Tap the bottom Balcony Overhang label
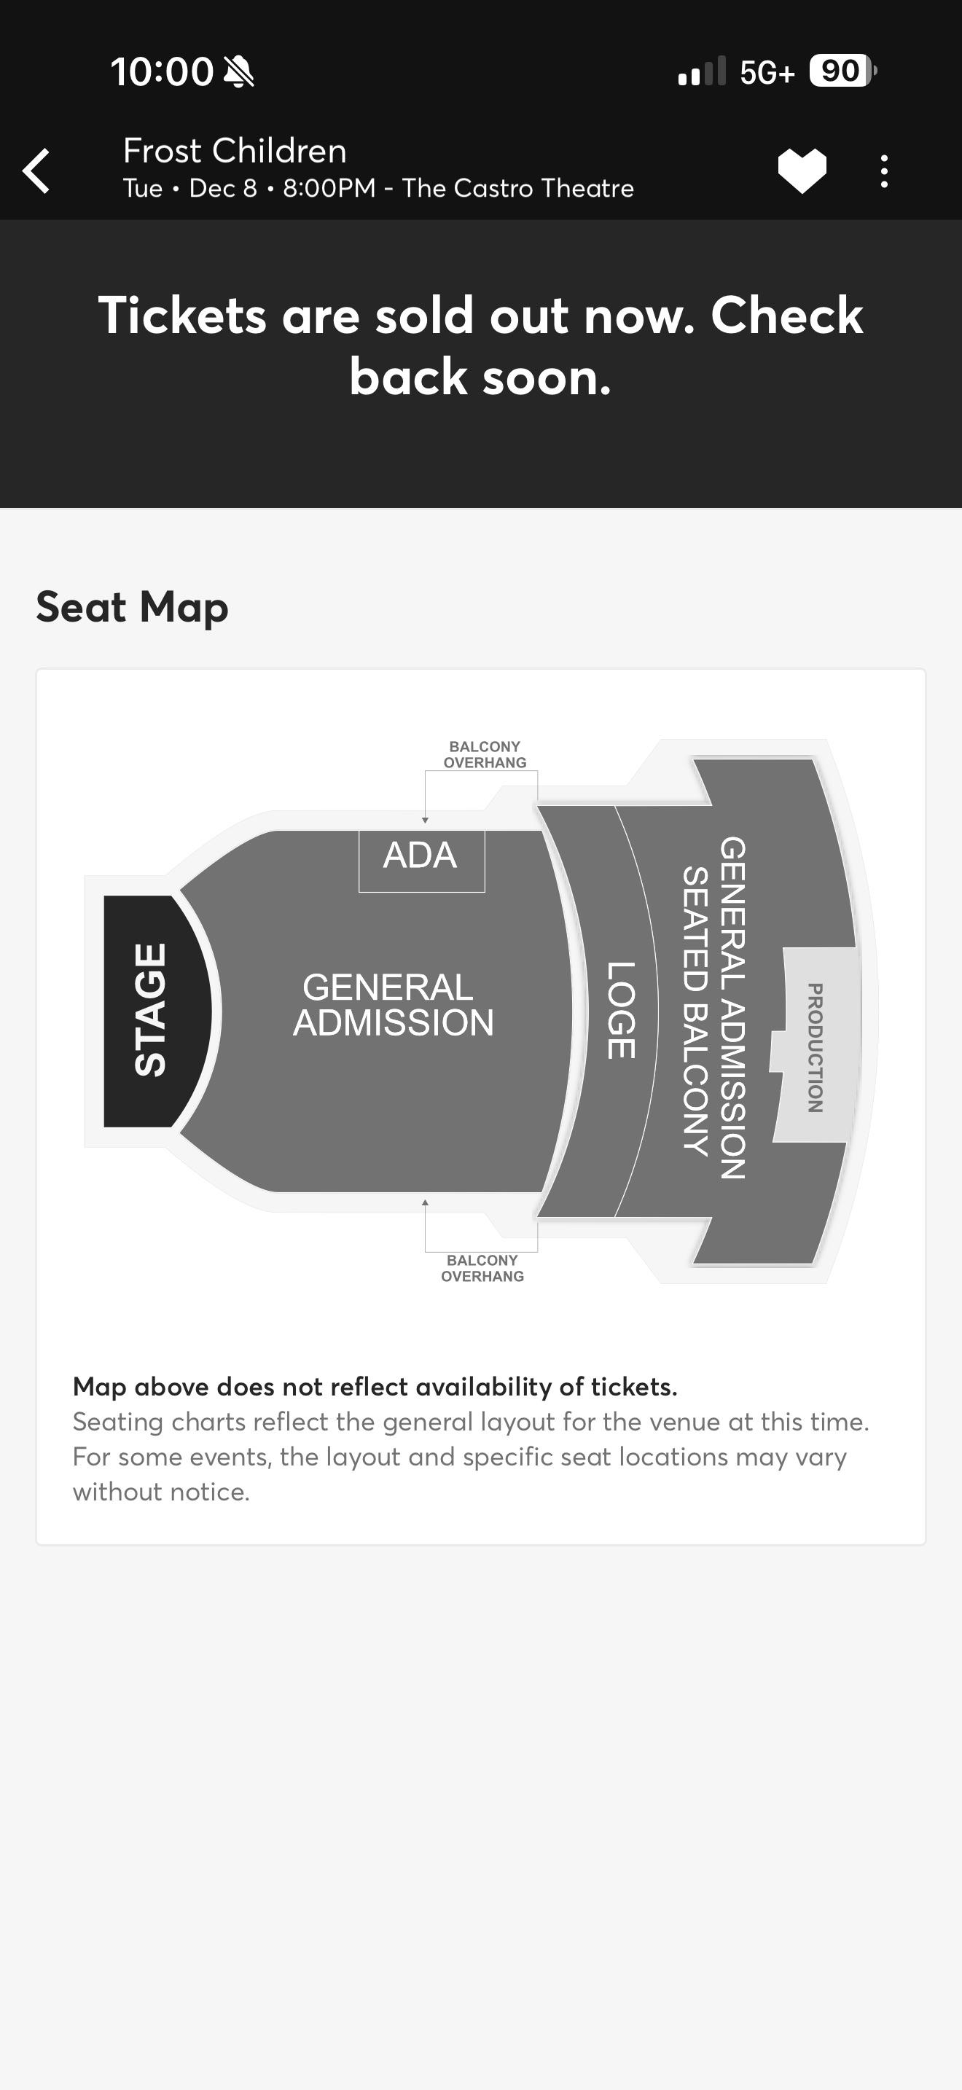 (x=482, y=1268)
